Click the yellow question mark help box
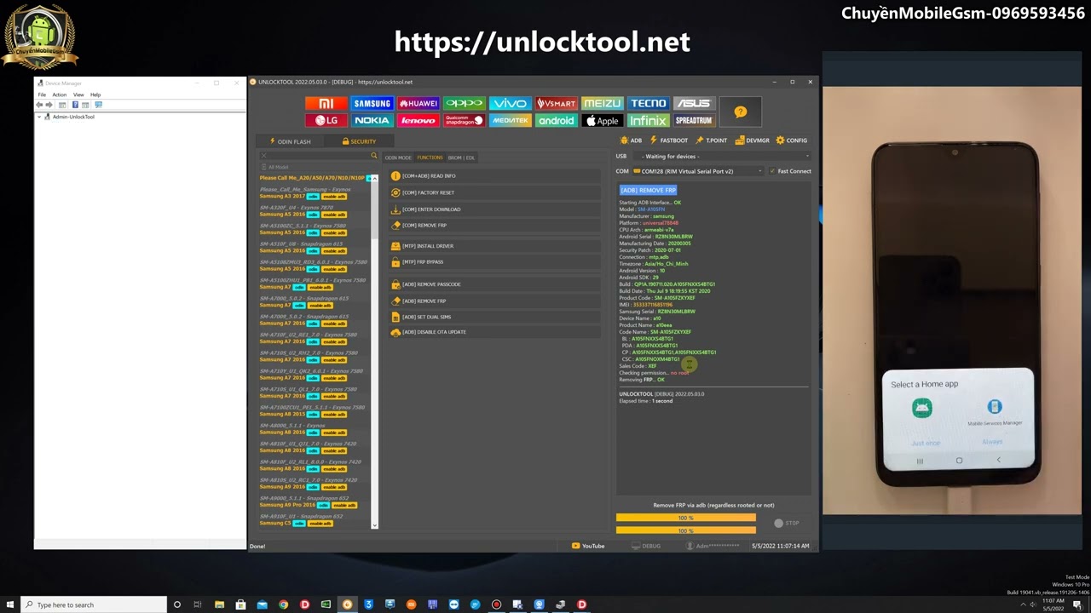Screen dimensions: 1091x613 coord(740,112)
